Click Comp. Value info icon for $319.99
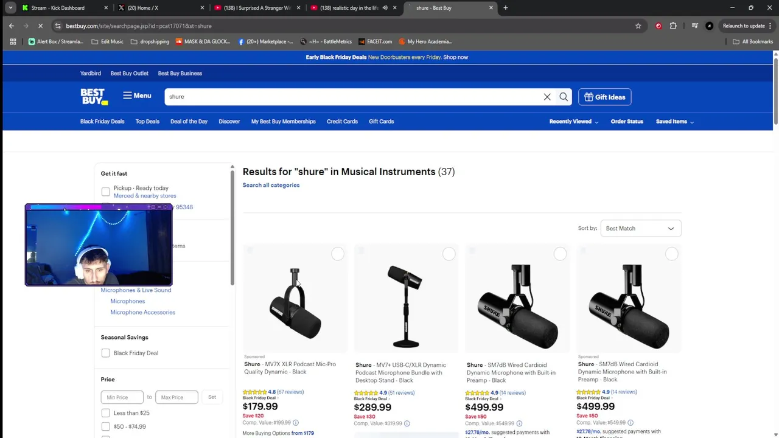This screenshot has height=438, width=779. [407, 423]
